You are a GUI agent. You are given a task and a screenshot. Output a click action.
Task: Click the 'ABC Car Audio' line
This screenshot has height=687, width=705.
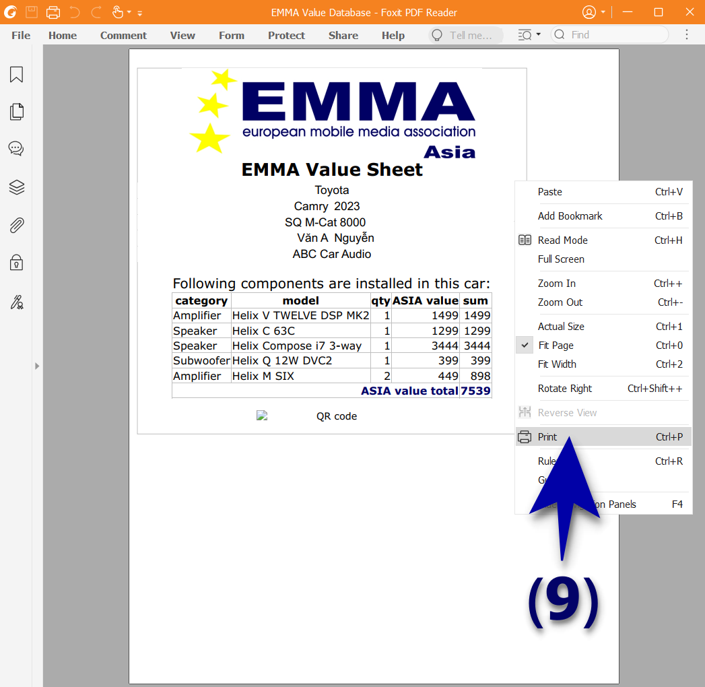[x=332, y=254]
